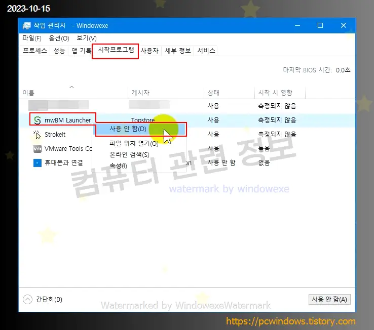The image size is (374, 330).
Task: Click the Topstore publisher cell
Action: [142, 120]
